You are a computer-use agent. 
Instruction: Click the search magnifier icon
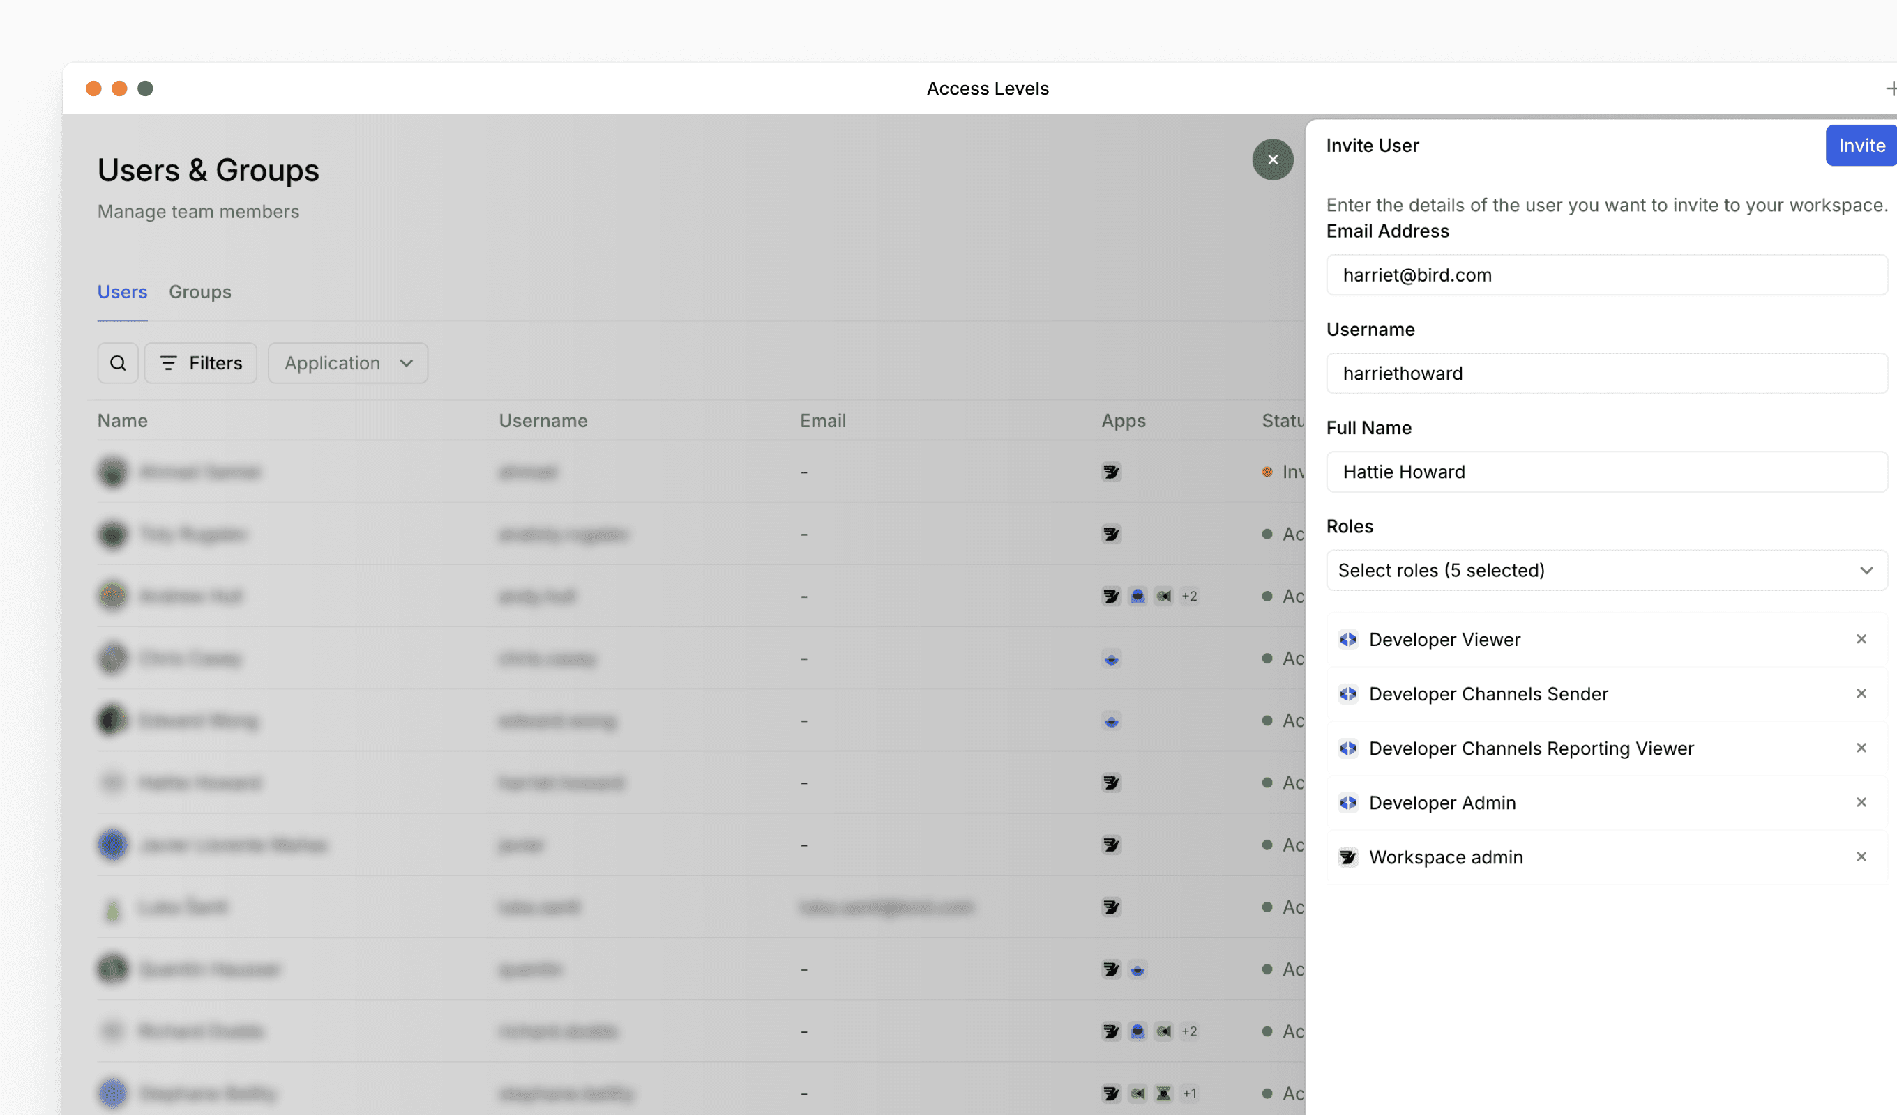117,363
